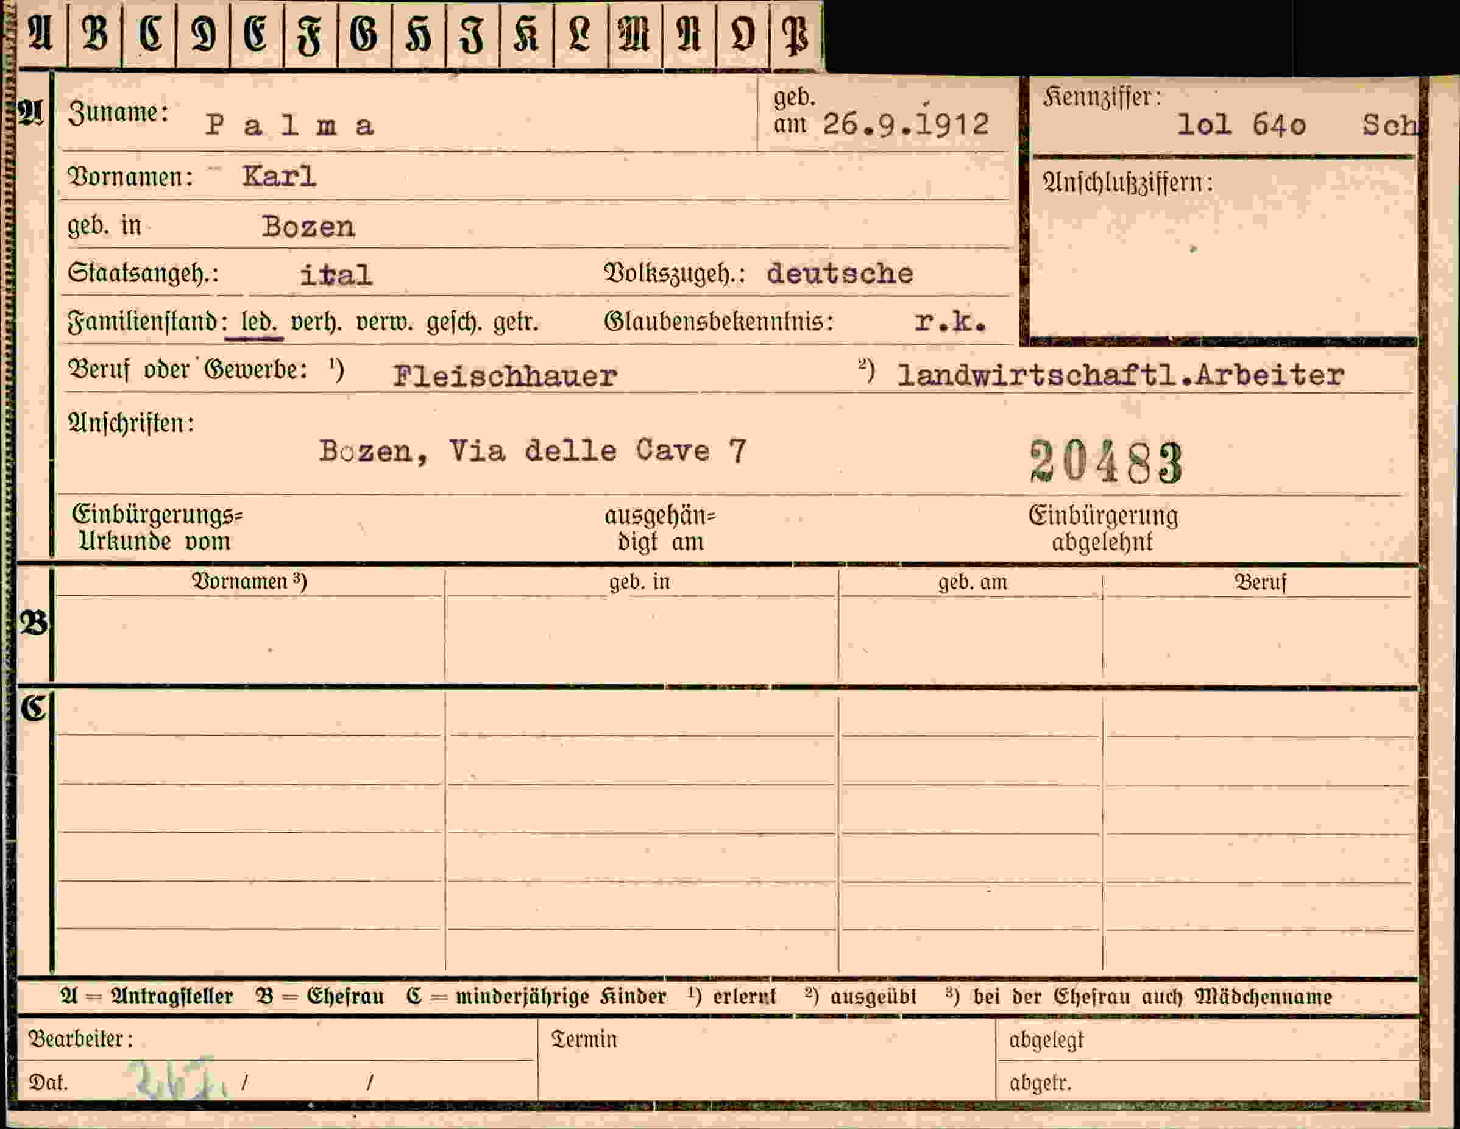Click the stamped number '20483'
The height and width of the screenshot is (1129, 1460).
coord(1107,462)
